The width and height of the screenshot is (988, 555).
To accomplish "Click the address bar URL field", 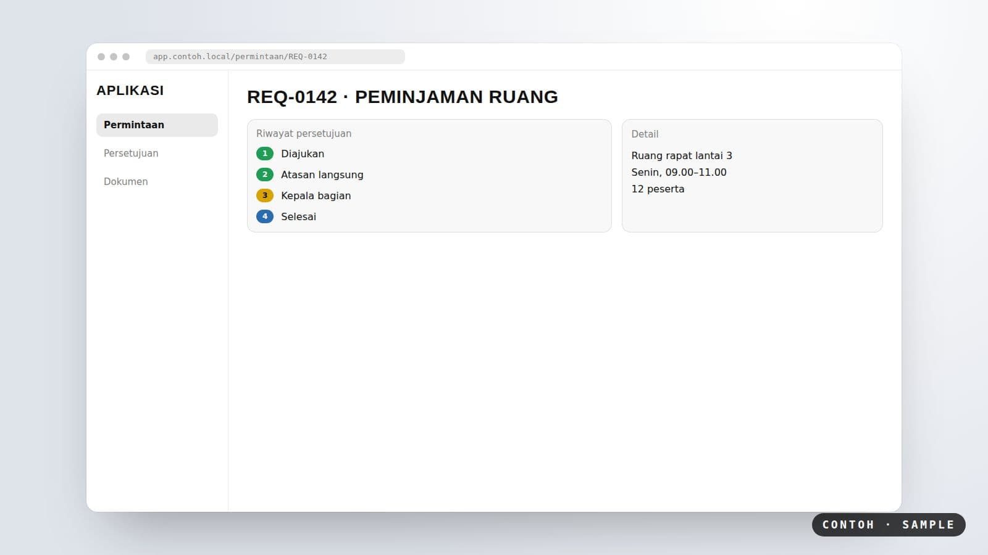I will pos(275,57).
